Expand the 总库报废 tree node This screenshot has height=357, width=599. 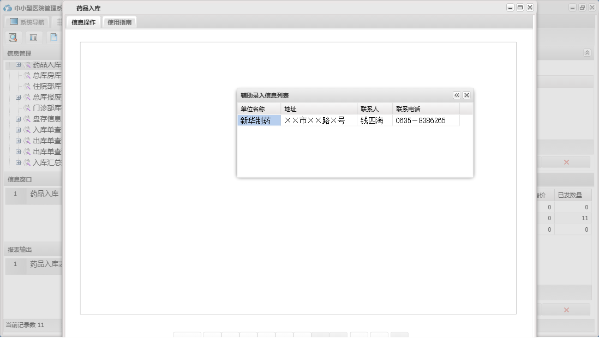(x=18, y=98)
